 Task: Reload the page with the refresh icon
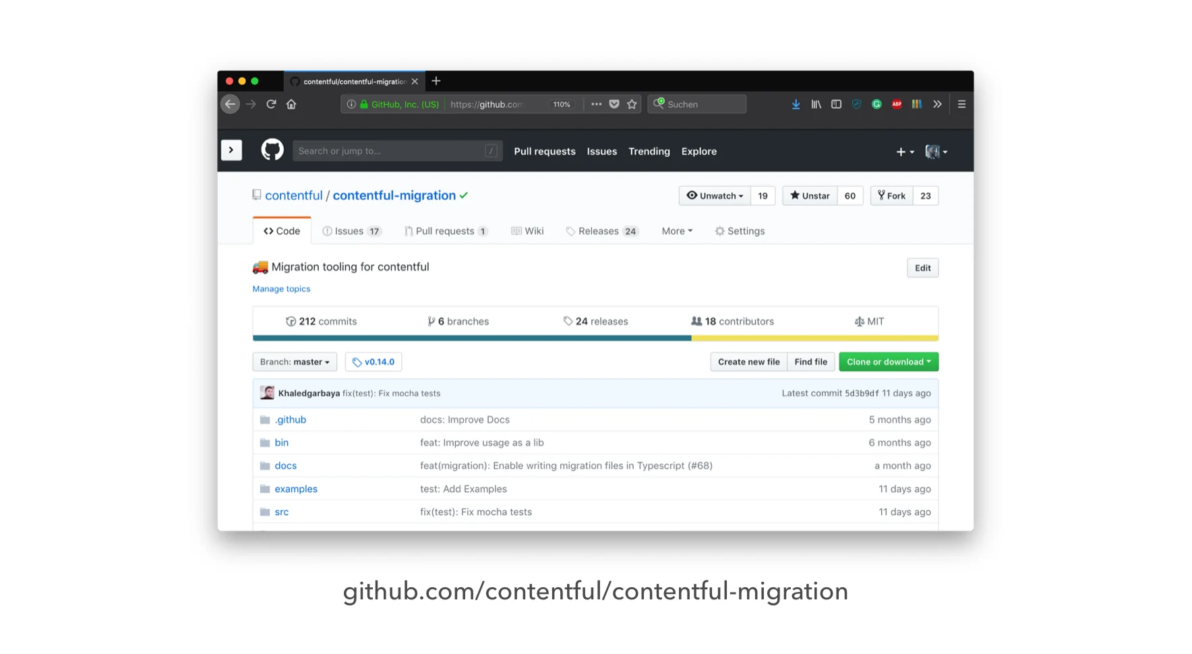coord(271,104)
